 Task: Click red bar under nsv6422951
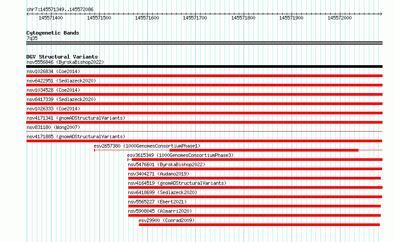tap(204, 85)
